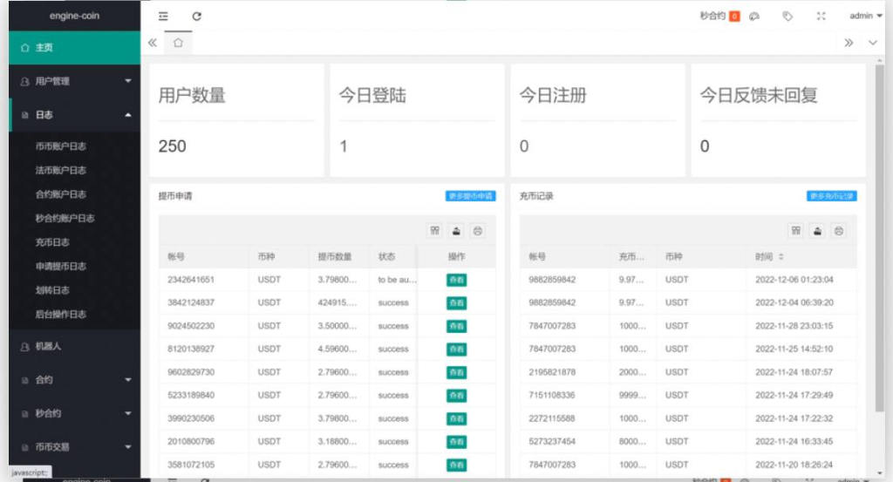
Task: Click the refresh page icon
Action: 196,16
